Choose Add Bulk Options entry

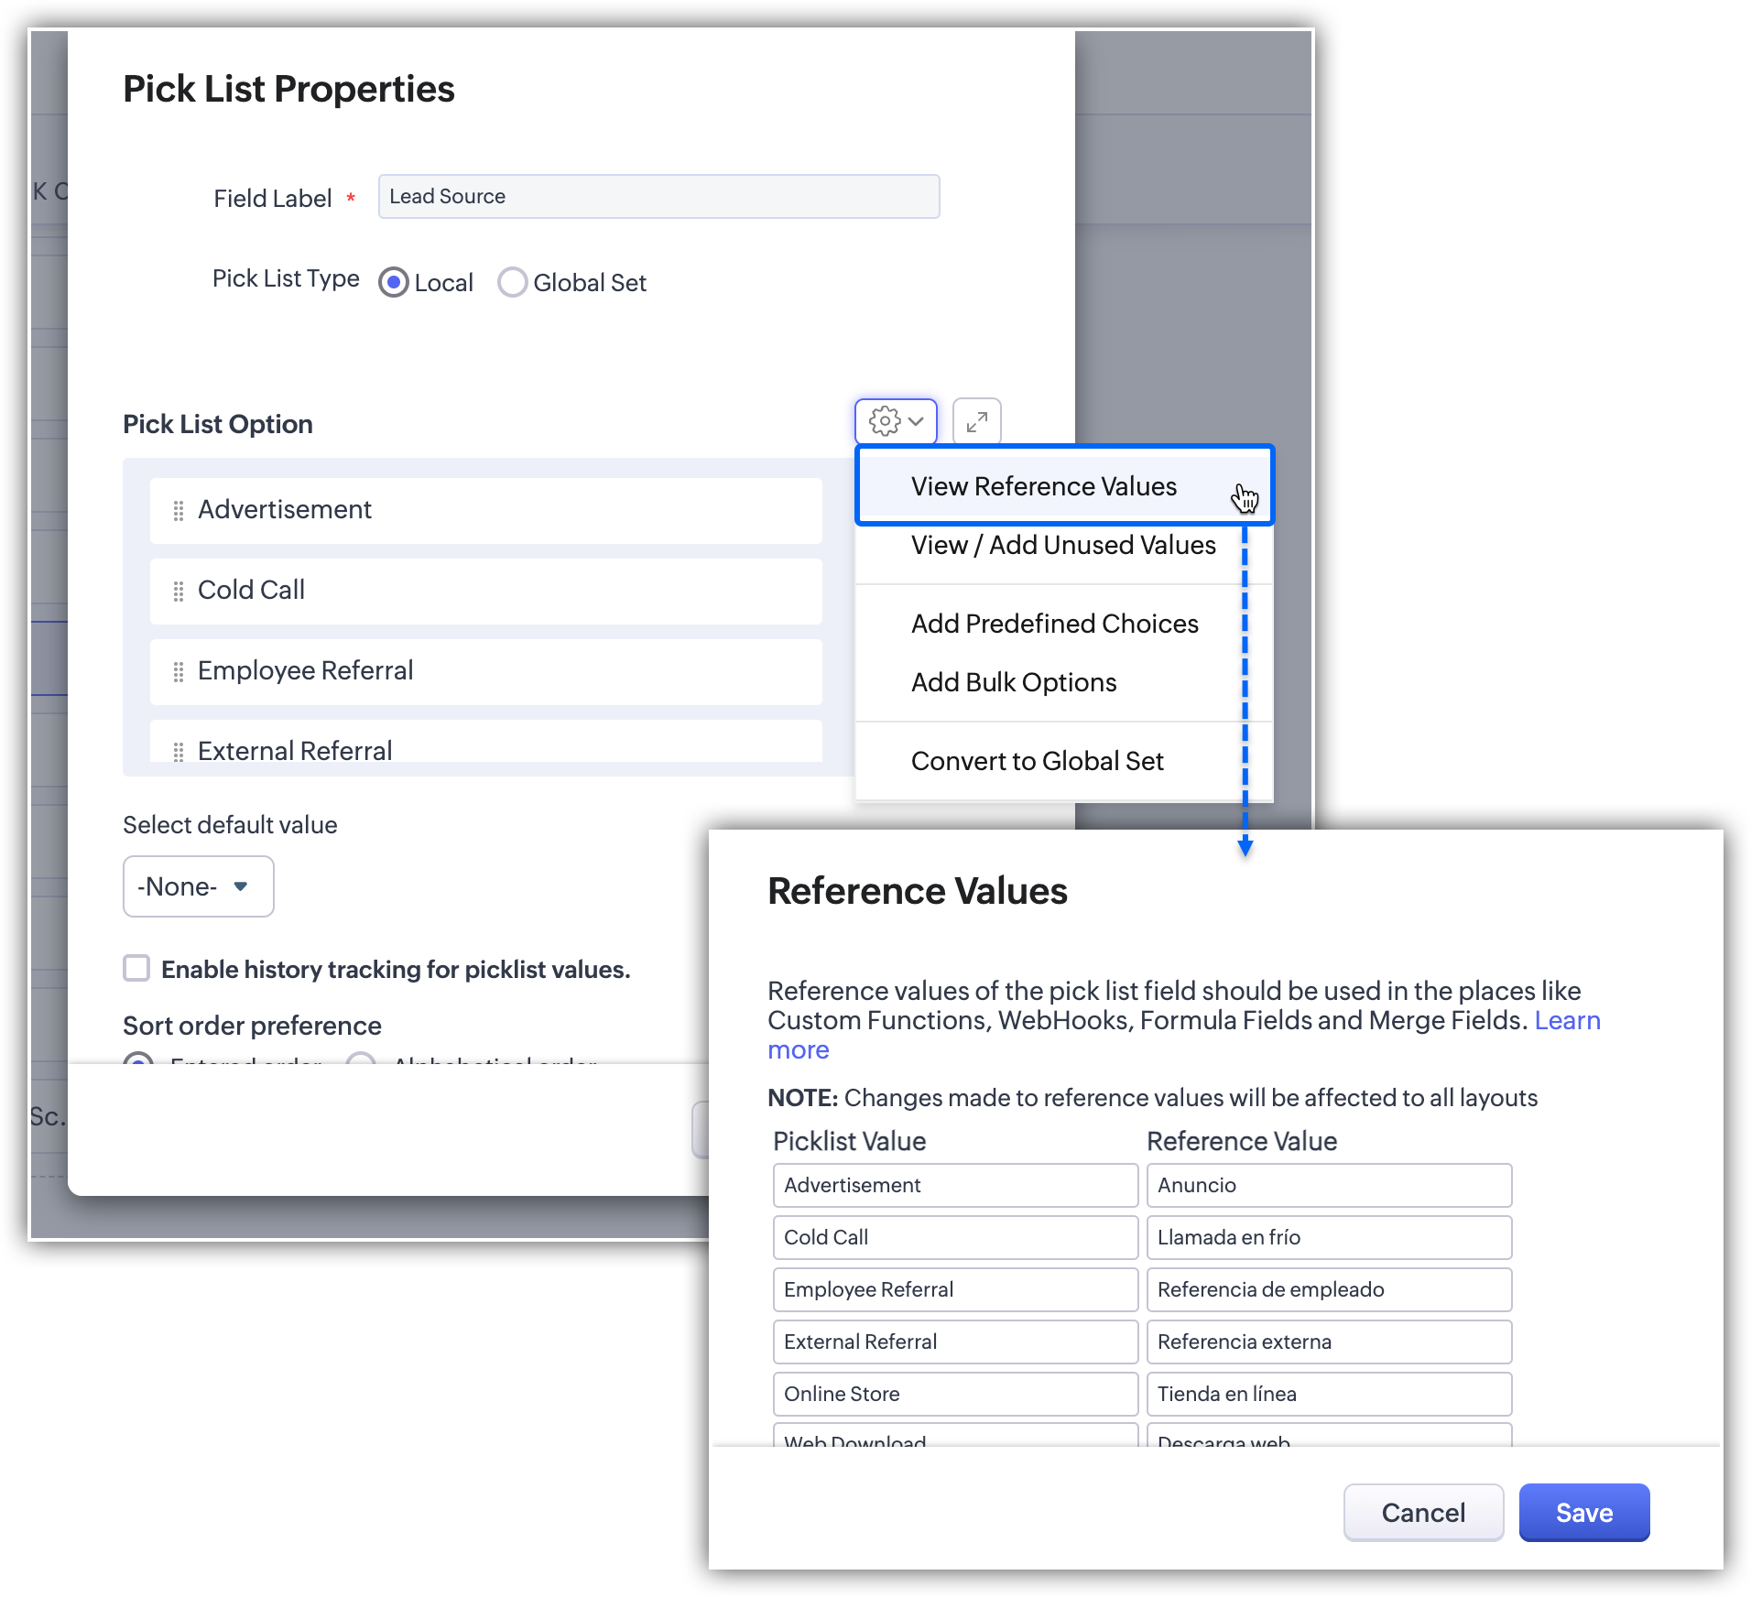click(x=1013, y=682)
